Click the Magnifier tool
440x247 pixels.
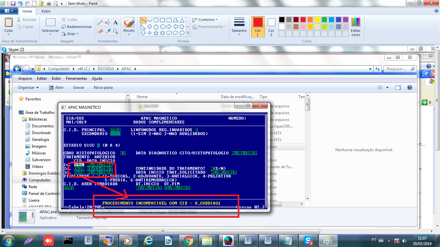point(115,31)
